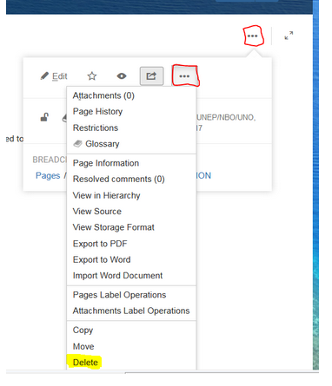Screen dimensions: 332x386
Task: Open Page History
Action: pyautogui.click(x=131, y=112)
